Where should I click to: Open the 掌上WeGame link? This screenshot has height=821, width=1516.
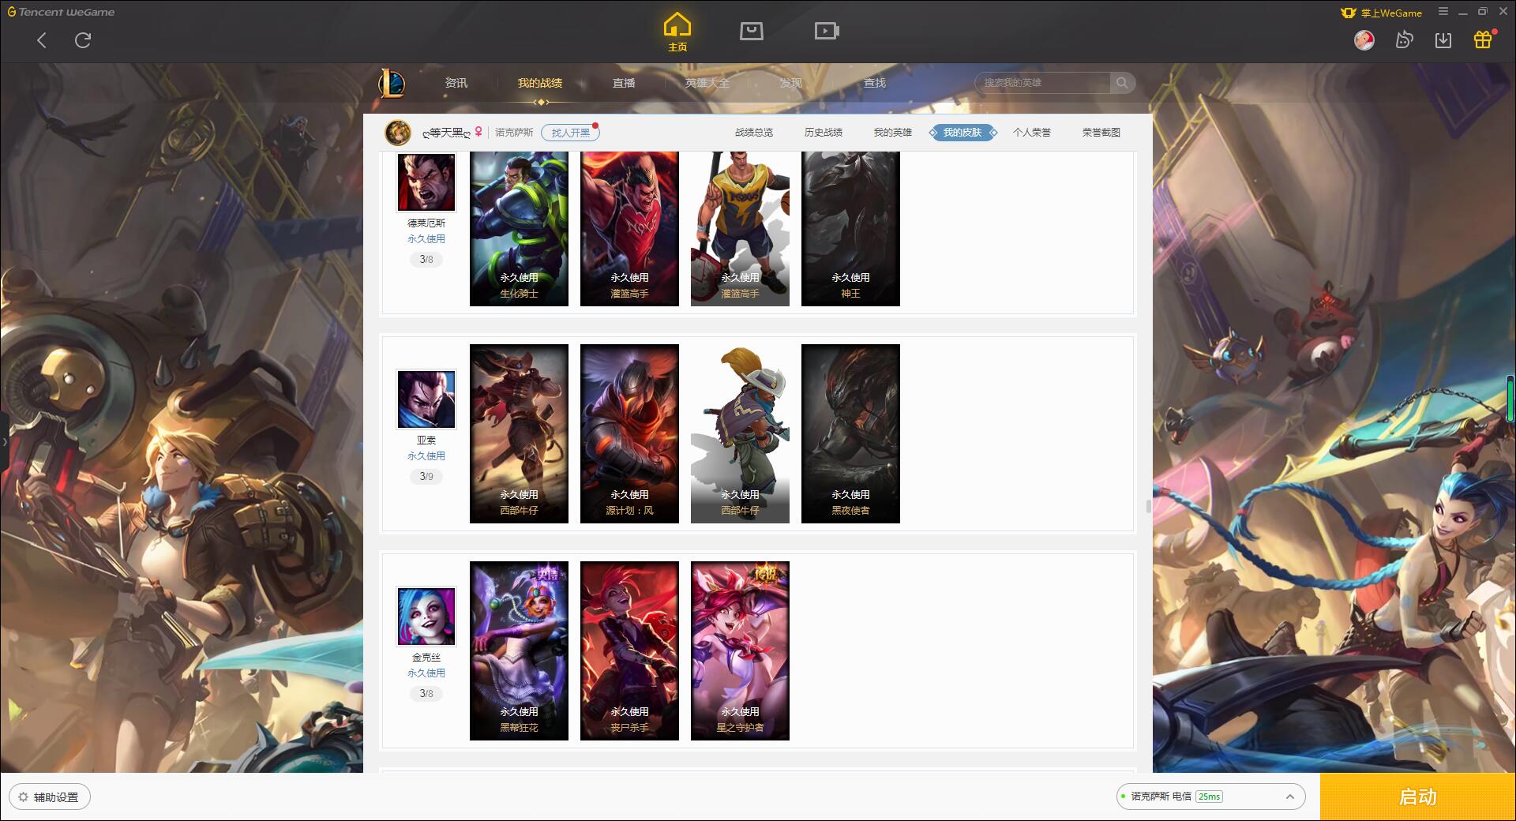coord(1381,13)
